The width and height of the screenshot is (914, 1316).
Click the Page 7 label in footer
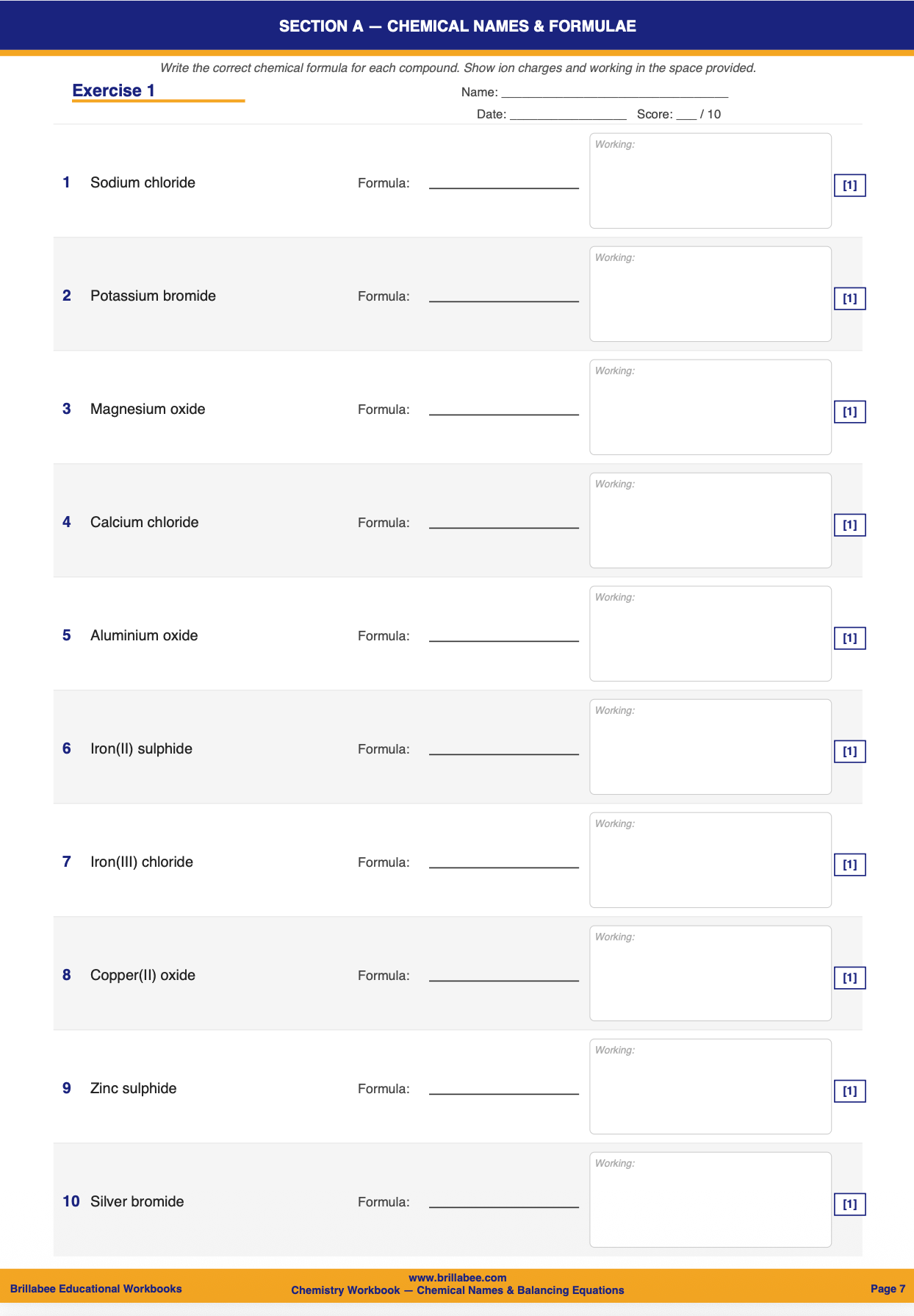click(x=888, y=1289)
